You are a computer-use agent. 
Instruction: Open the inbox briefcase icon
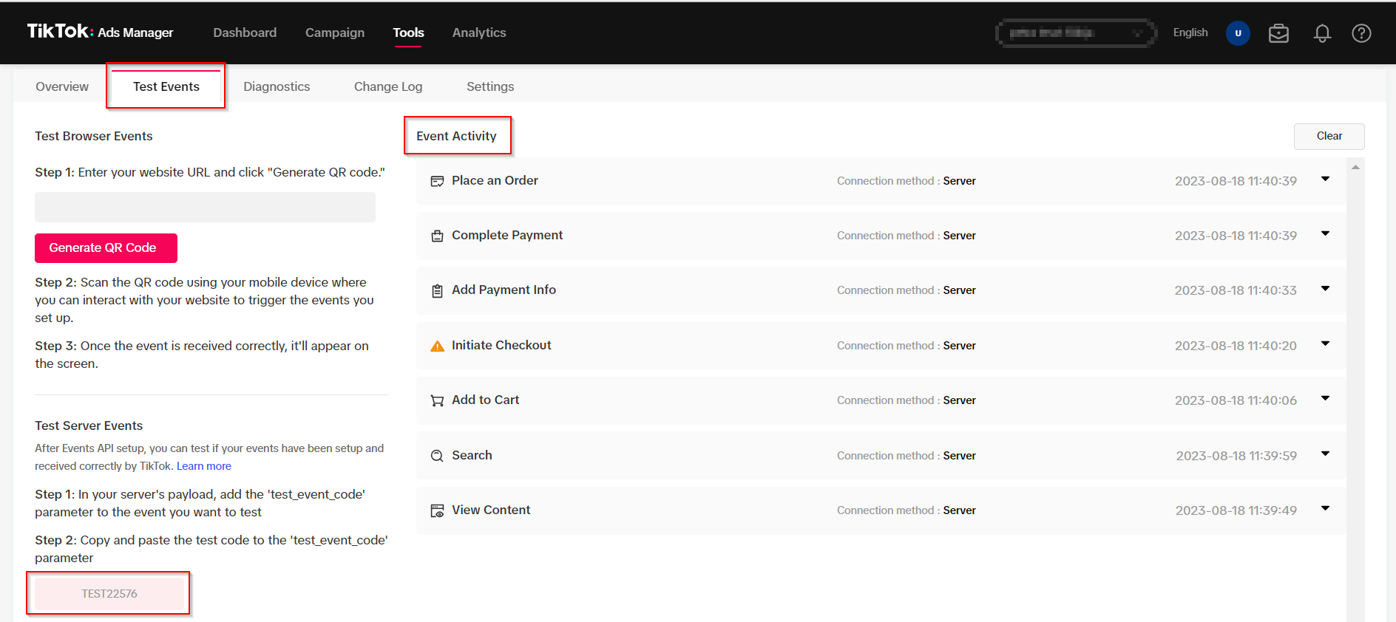tap(1278, 33)
